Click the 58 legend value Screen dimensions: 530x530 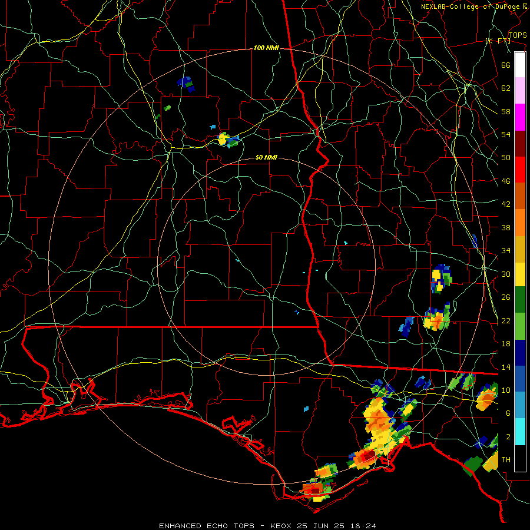(506, 111)
